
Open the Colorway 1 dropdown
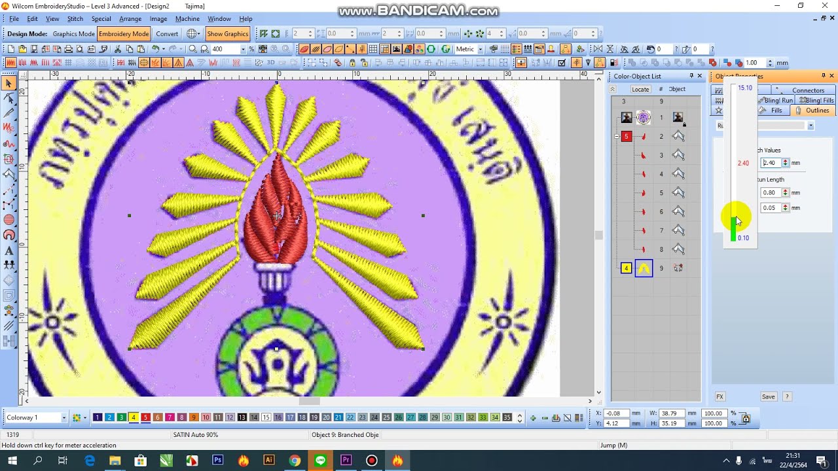click(64, 417)
